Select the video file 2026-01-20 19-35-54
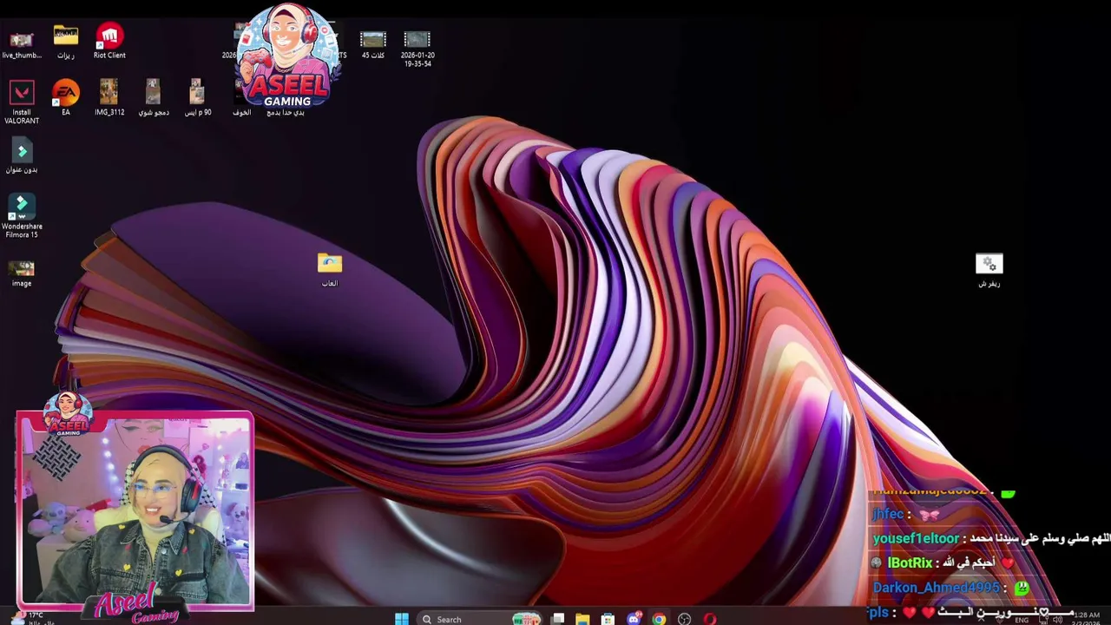 [417, 49]
